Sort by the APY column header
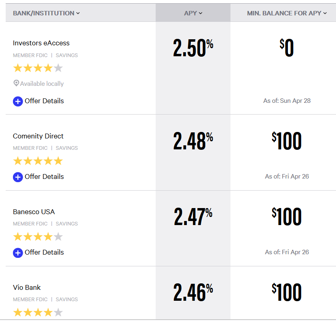Image resolution: width=336 pixels, height=321 pixels. click(193, 13)
